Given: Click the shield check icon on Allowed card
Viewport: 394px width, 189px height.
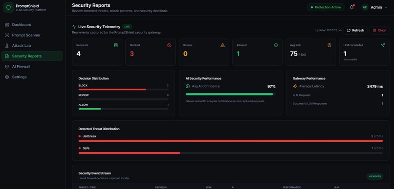Looking at the screenshot, I should point(276,45).
